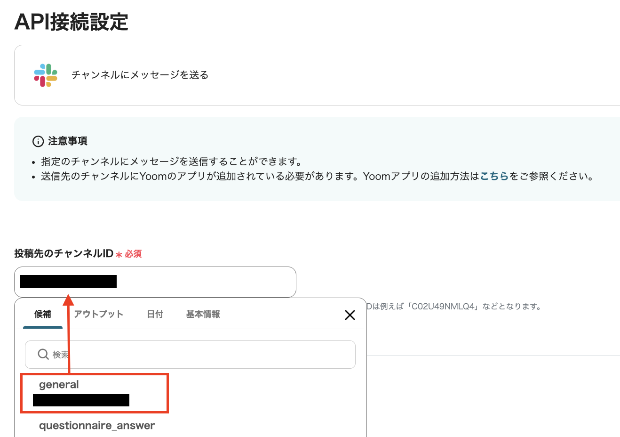Viewport: 620px width, 437px height.
Task: Switch to the アウトプット tab
Action: (x=99, y=314)
